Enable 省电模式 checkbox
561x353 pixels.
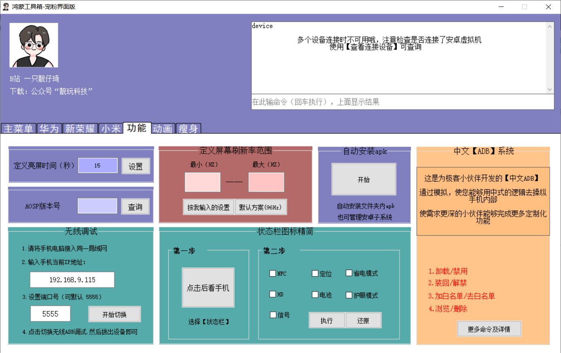tap(349, 273)
